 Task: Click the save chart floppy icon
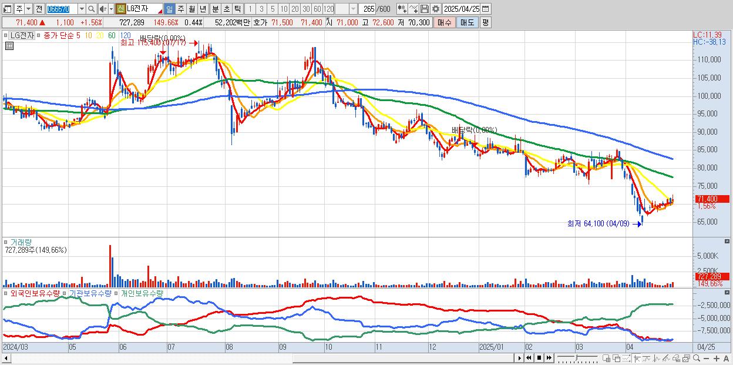tap(424, 9)
